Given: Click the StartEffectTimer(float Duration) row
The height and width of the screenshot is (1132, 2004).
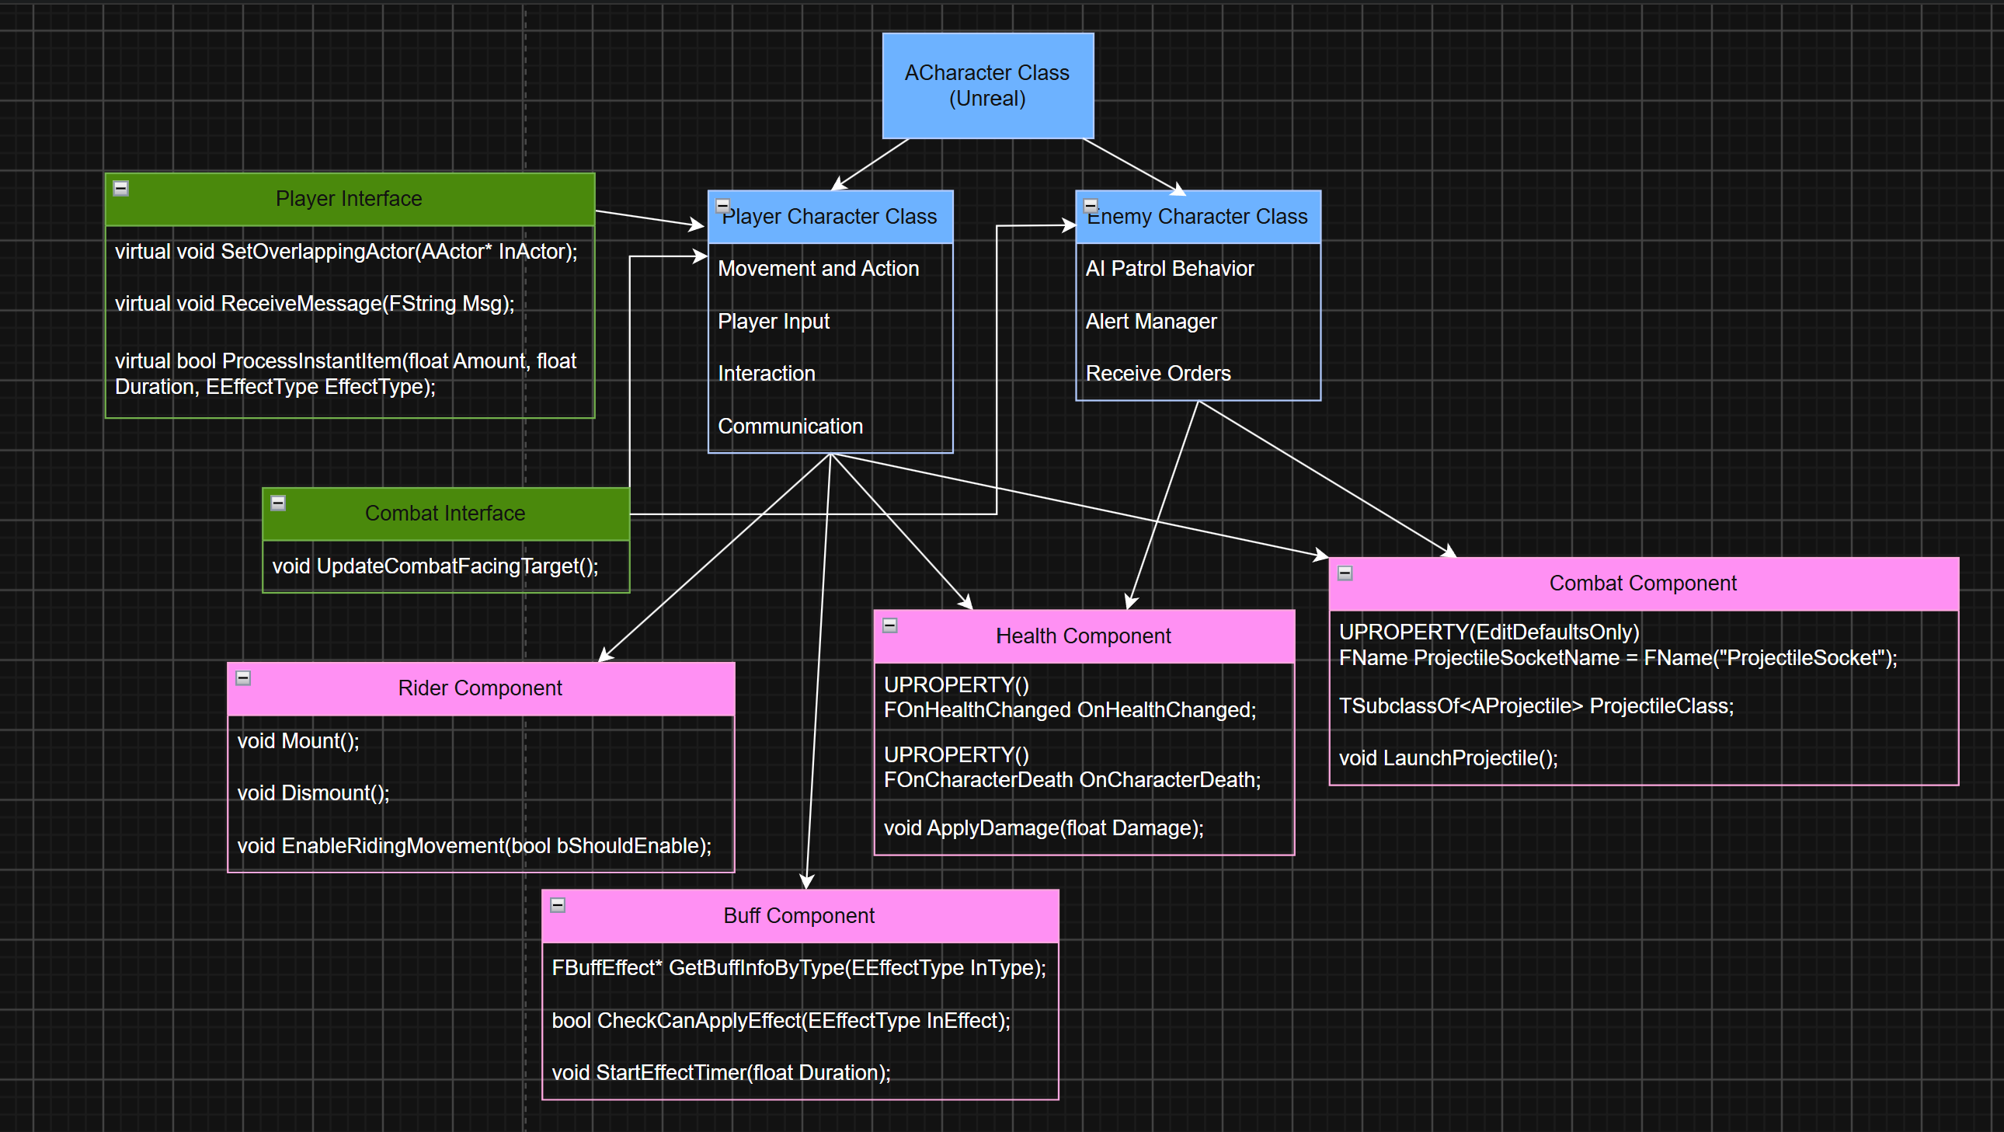Looking at the screenshot, I should [x=800, y=1074].
